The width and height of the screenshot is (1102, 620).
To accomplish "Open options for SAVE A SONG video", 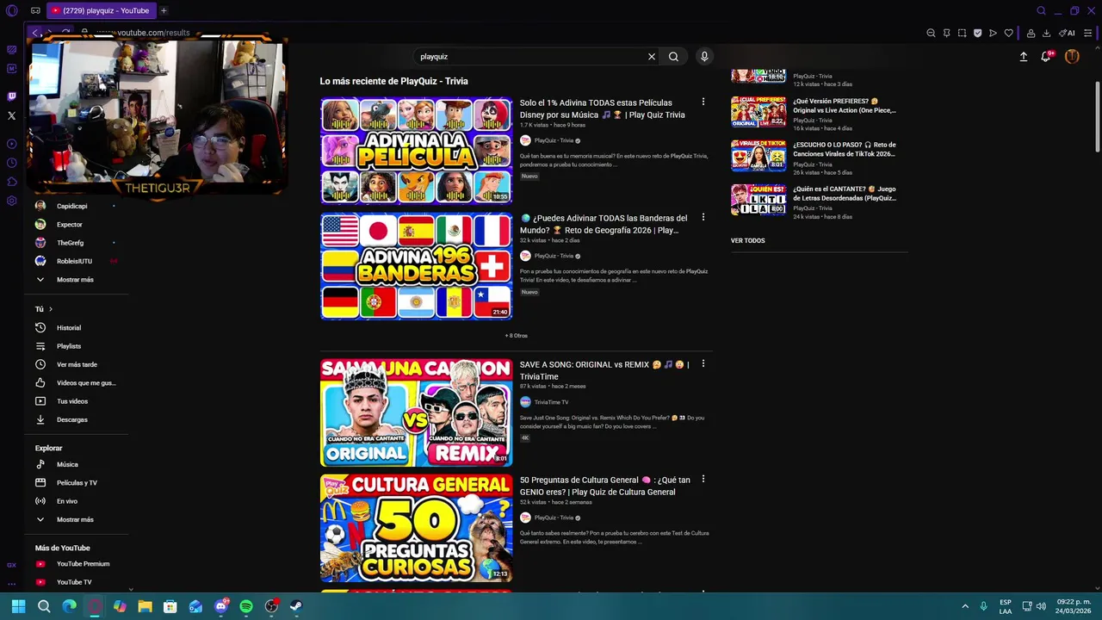I will click(x=703, y=363).
